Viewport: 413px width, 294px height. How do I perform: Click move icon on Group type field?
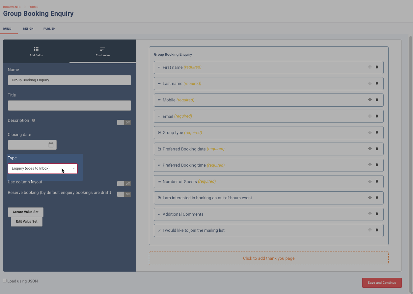tap(370, 132)
